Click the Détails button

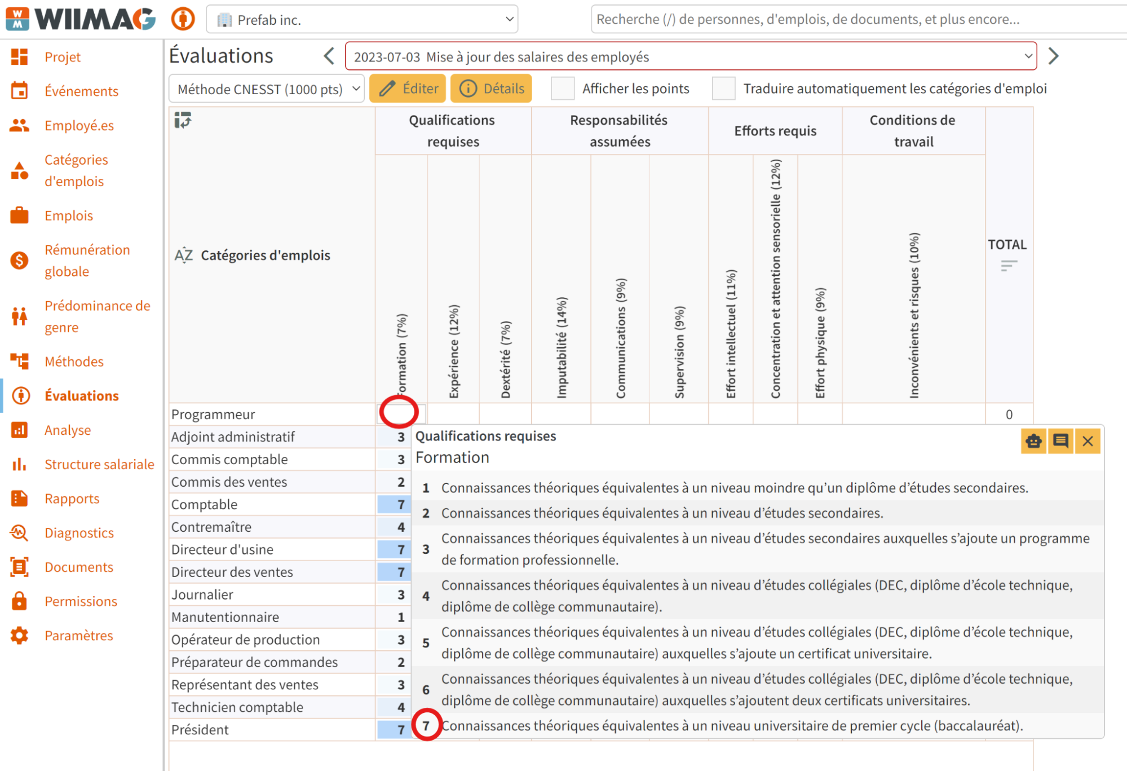coord(491,89)
